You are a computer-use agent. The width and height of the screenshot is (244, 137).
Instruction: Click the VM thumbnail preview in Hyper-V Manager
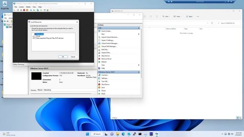(37, 76)
